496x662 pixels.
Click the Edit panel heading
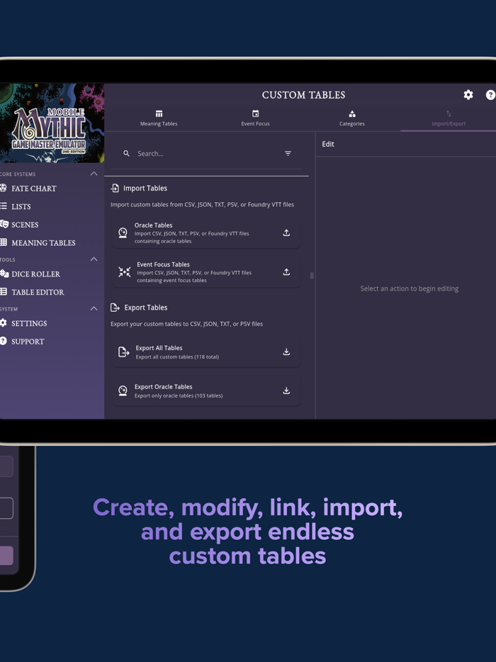(328, 144)
